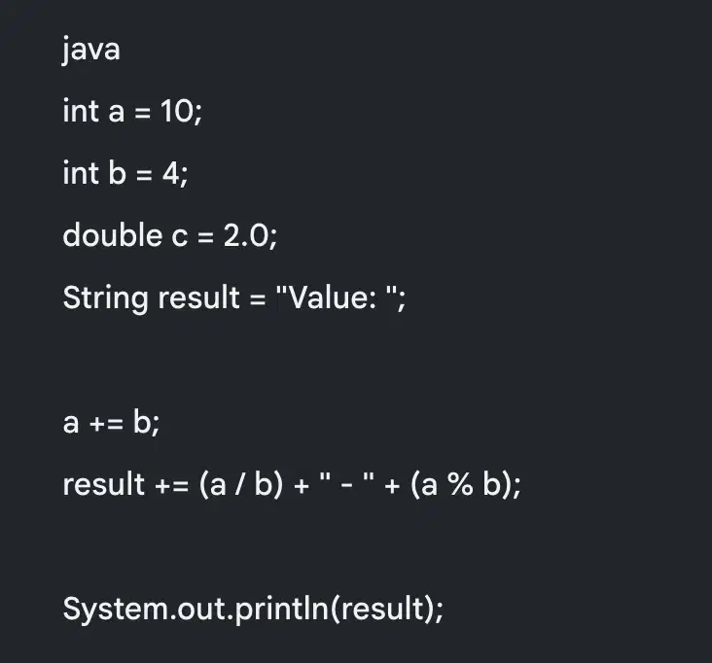The image size is (712, 663).
Task: Click the 'double c = 2.0;' line
Action: point(170,235)
